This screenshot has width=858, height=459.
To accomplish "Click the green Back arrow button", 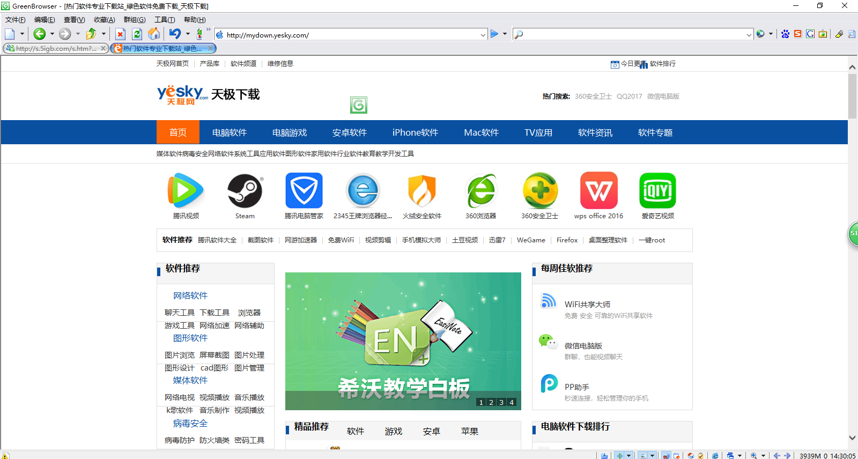I will (39, 34).
